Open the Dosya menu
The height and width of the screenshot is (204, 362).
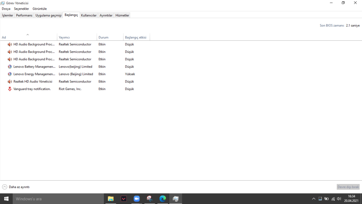click(x=6, y=8)
